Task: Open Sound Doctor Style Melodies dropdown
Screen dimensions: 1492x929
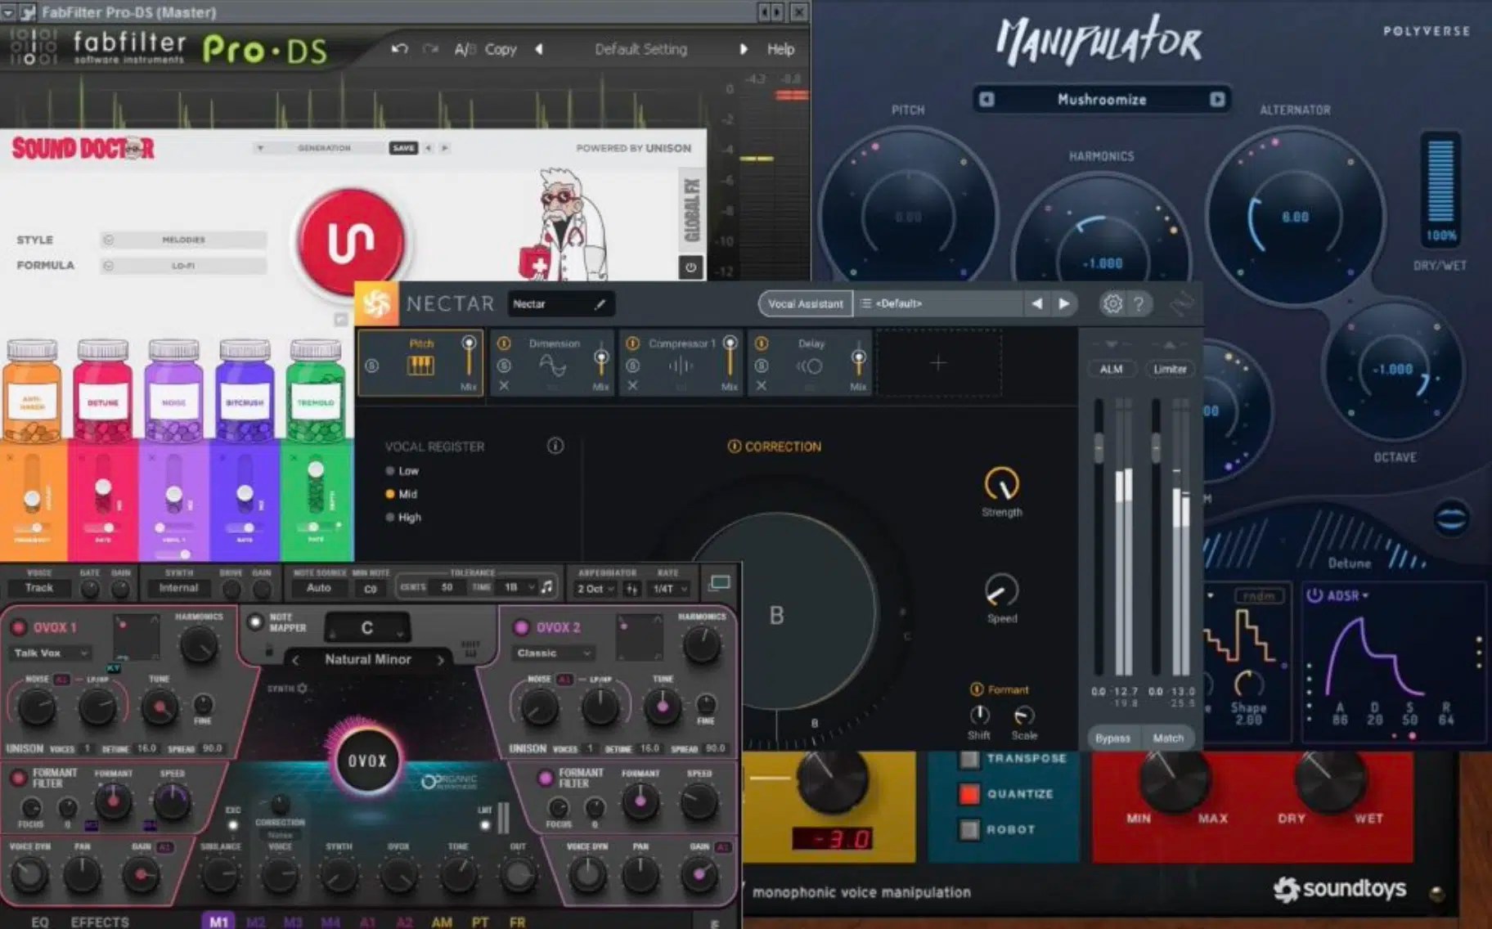Action: tap(183, 240)
